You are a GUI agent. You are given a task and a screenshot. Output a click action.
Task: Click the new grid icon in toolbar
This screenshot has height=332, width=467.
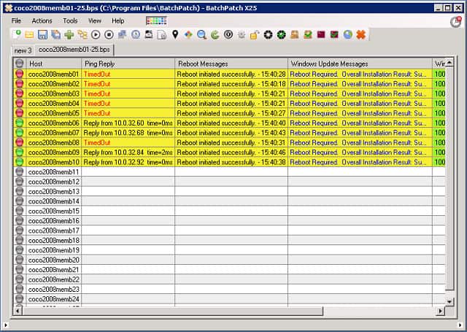[16, 34]
